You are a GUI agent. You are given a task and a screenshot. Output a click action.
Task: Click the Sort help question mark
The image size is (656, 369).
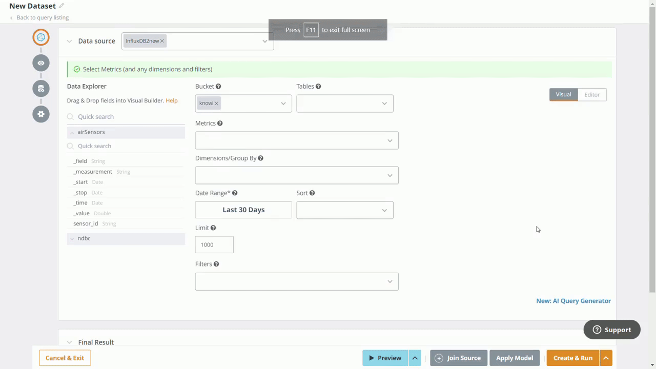tap(312, 193)
